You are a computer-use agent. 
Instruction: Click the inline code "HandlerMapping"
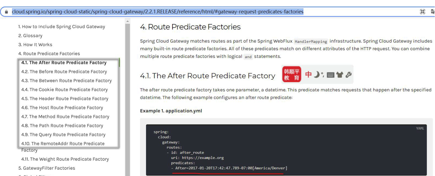(311, 41)
